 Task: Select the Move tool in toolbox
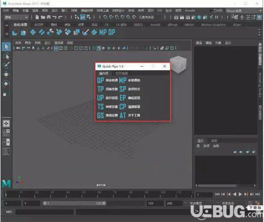[x=6, y=74]
